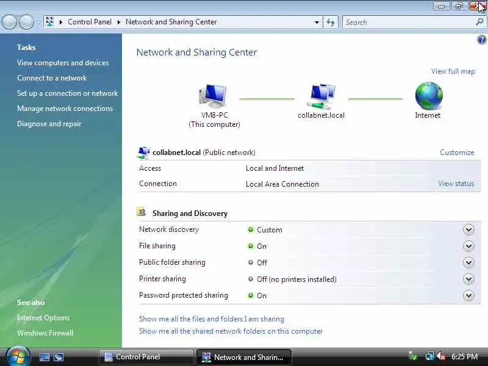Expand Network discovery settings
The width and height of the screenshot is (488, 366).
pos(468,230)
